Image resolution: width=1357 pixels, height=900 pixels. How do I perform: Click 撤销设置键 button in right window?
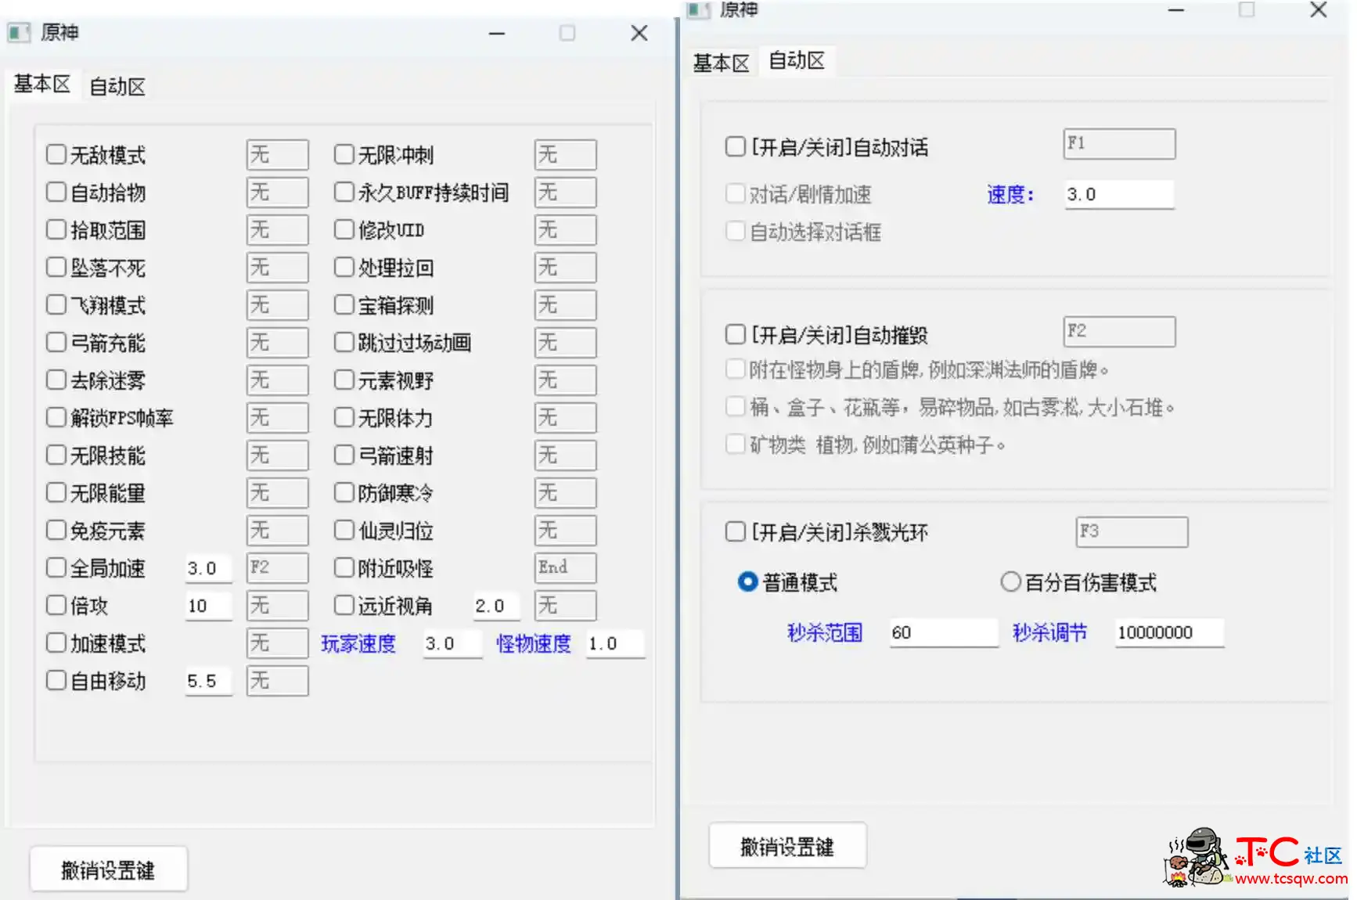[787, 846]
